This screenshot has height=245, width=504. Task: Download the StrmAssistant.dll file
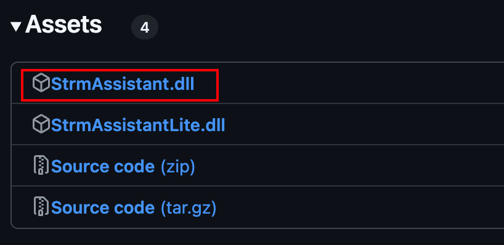pyautogui.click(x=123, y=84)
